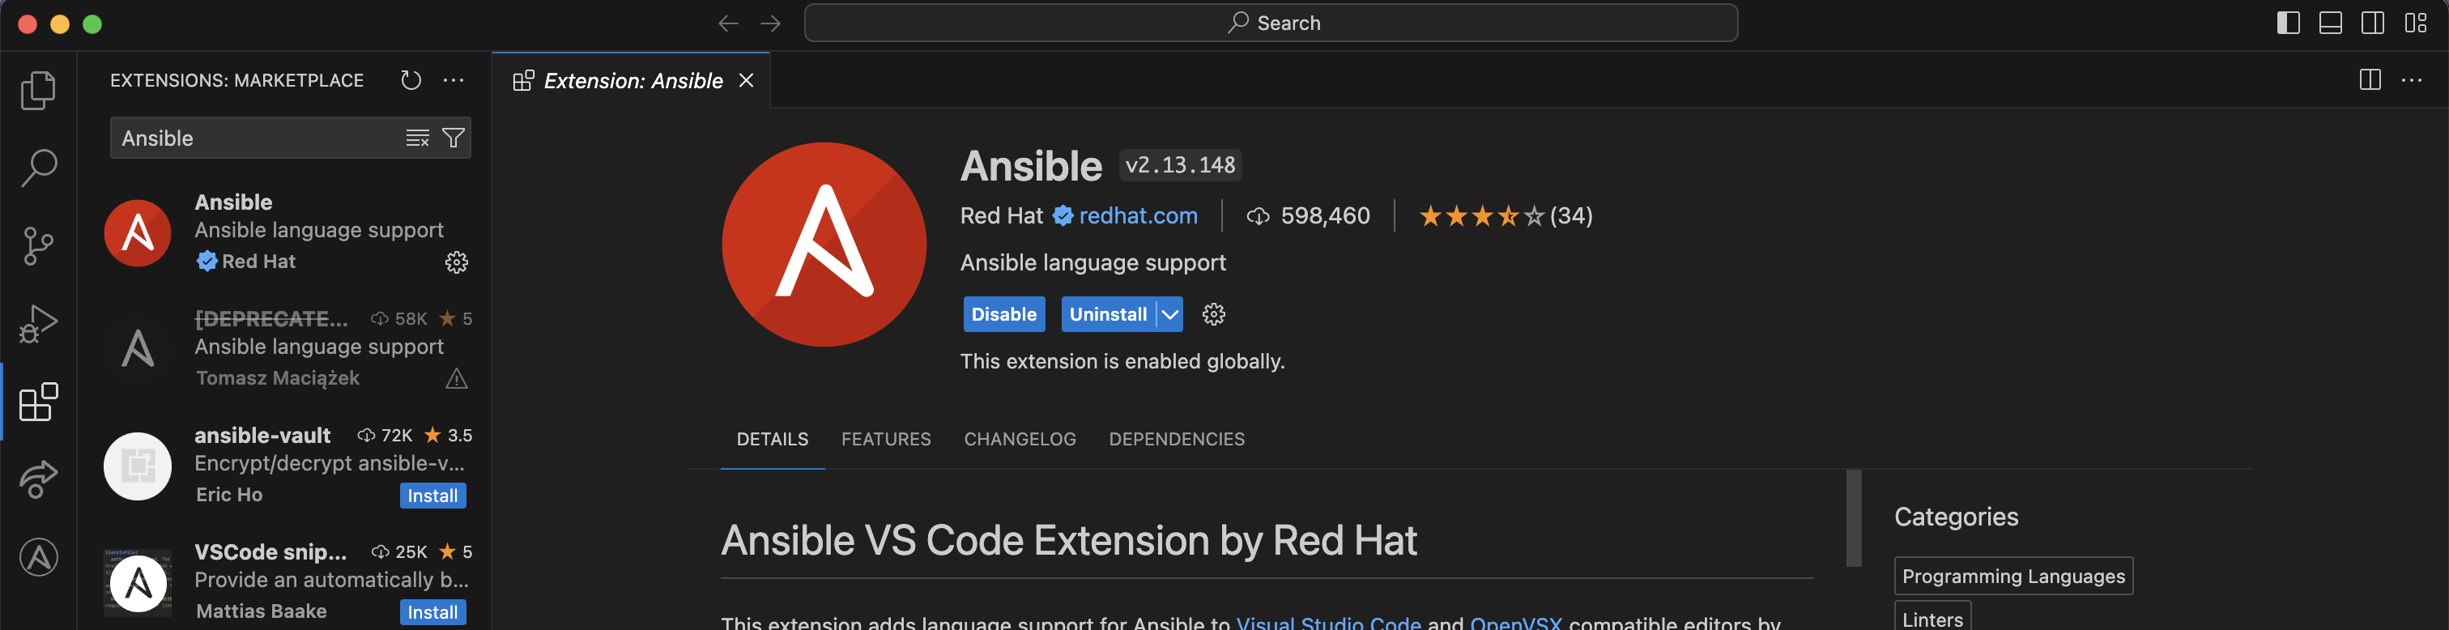Click the extension details scrollbar
Viewport: 2449px width, 630px height.
click(1853, 518)
